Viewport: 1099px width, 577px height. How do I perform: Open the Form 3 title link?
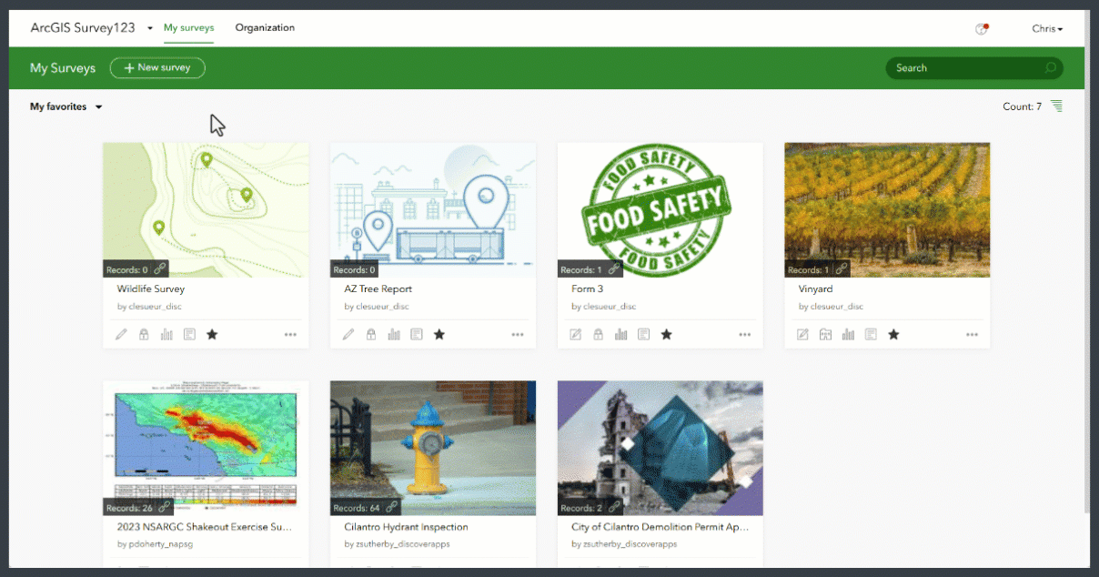tap(588, 289)
